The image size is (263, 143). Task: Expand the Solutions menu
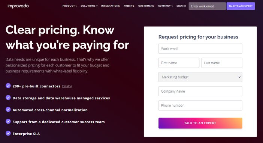click(89, 6)
